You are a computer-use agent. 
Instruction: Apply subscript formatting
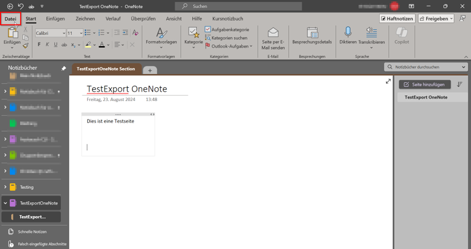pyautogui.click(x=73, y=45)
